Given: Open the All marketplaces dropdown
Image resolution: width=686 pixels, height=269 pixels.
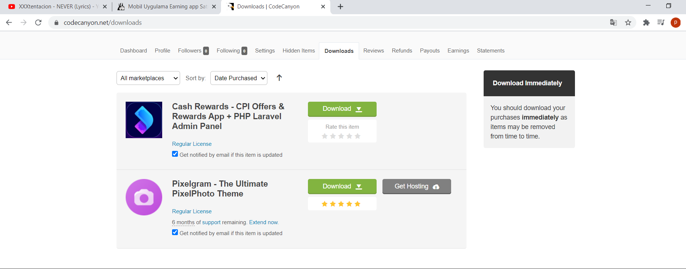Looking at the screenshot, I should click(148, 78).
